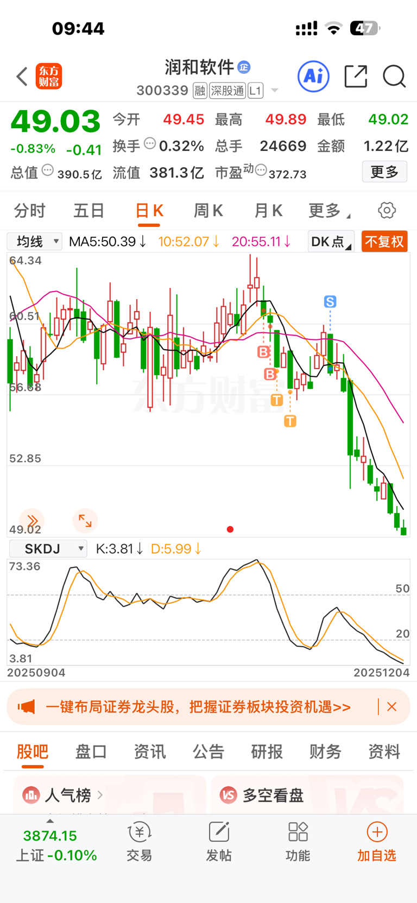Tap 加自选 add to watchlist
Screen dimensions: 417x903
377,842
